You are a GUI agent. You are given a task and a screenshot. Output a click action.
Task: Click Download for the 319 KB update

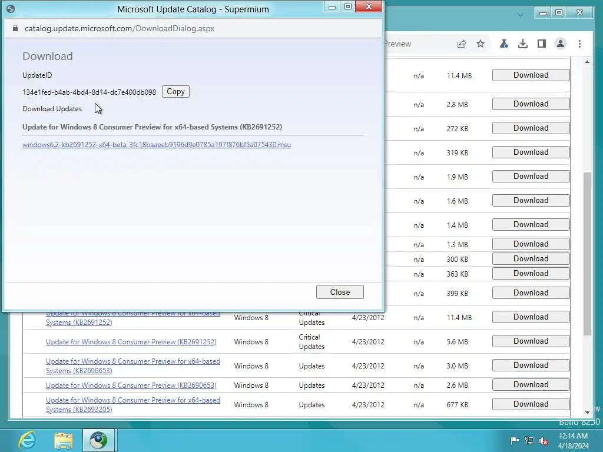point(531,152)
